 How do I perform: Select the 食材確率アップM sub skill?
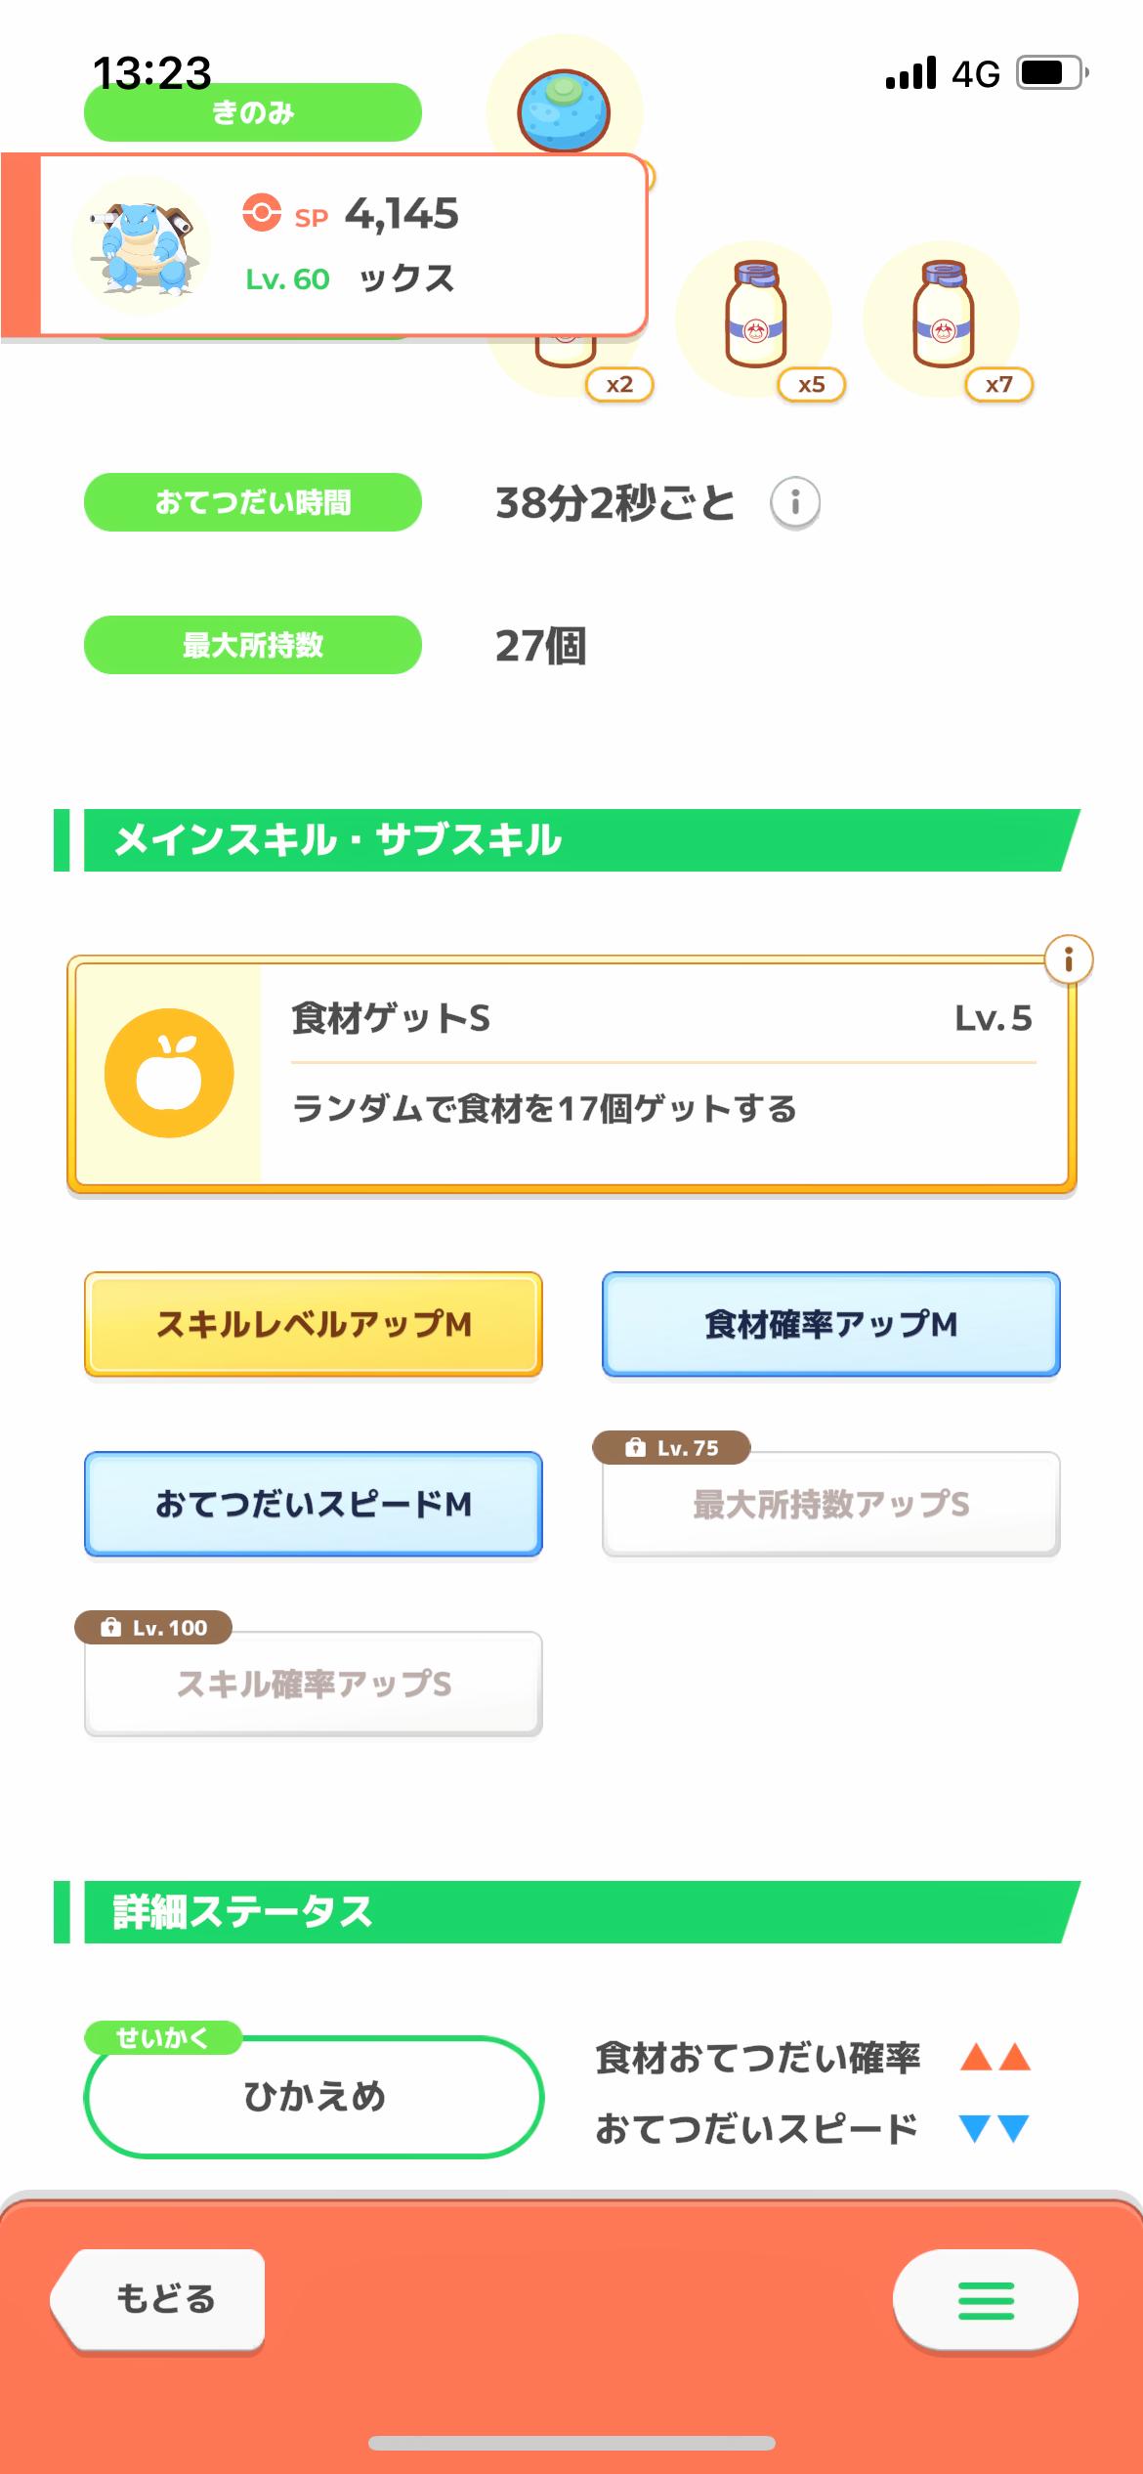[x=830, y=1324]
